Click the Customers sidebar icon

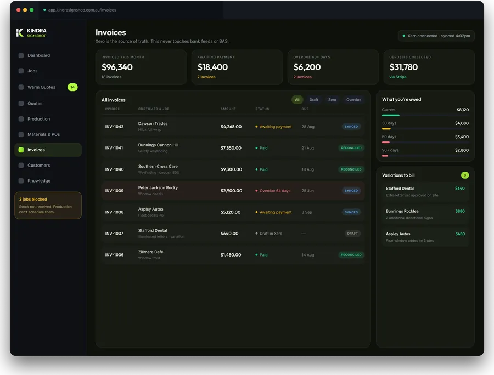pyautogui.click(x=21, y=165)
